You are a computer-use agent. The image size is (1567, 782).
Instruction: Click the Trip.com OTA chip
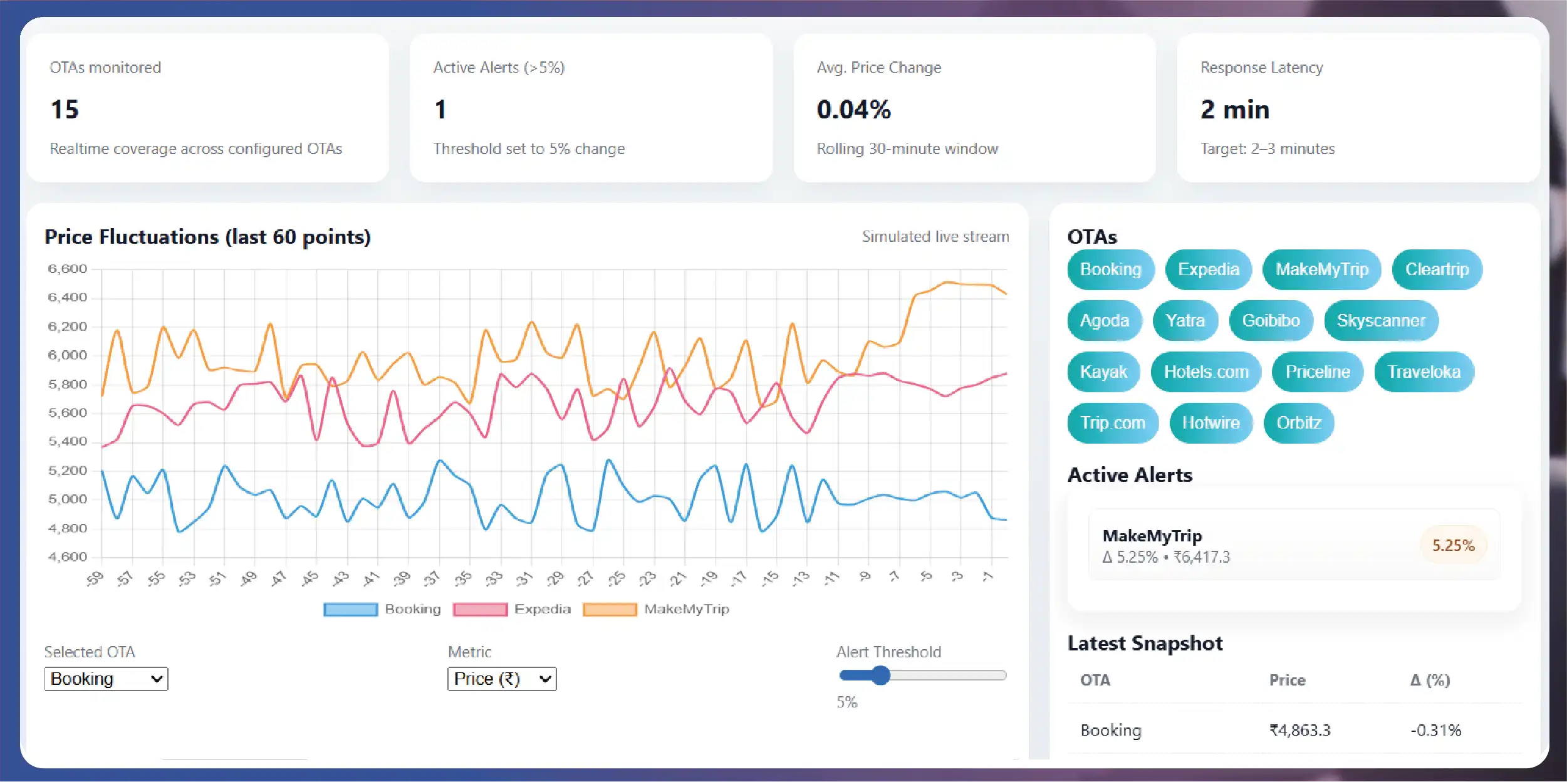point(1112,423)
